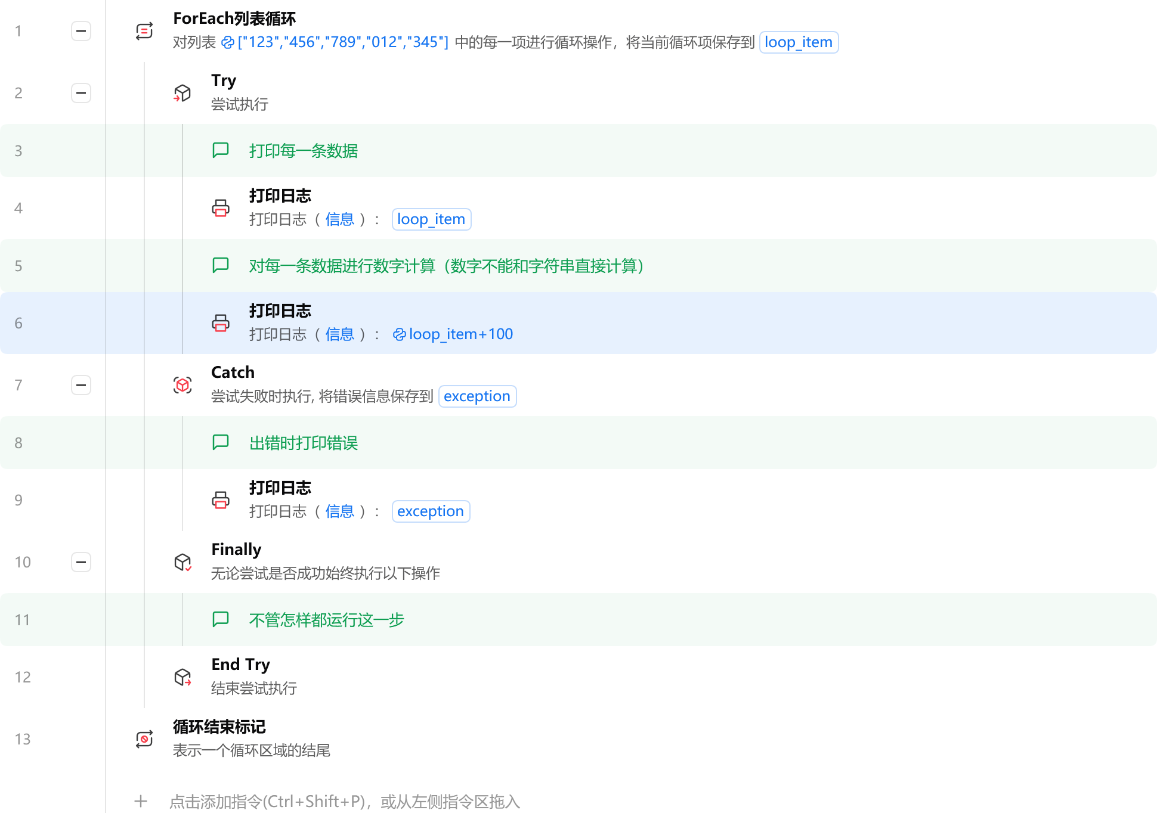Click description 结束尝试执行
1157x813 pixels.
click(254, 688)
